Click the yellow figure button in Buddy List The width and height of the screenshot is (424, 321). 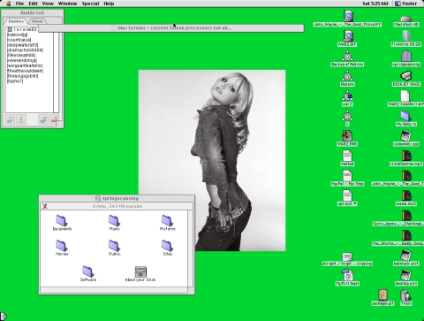click(21, 119)
